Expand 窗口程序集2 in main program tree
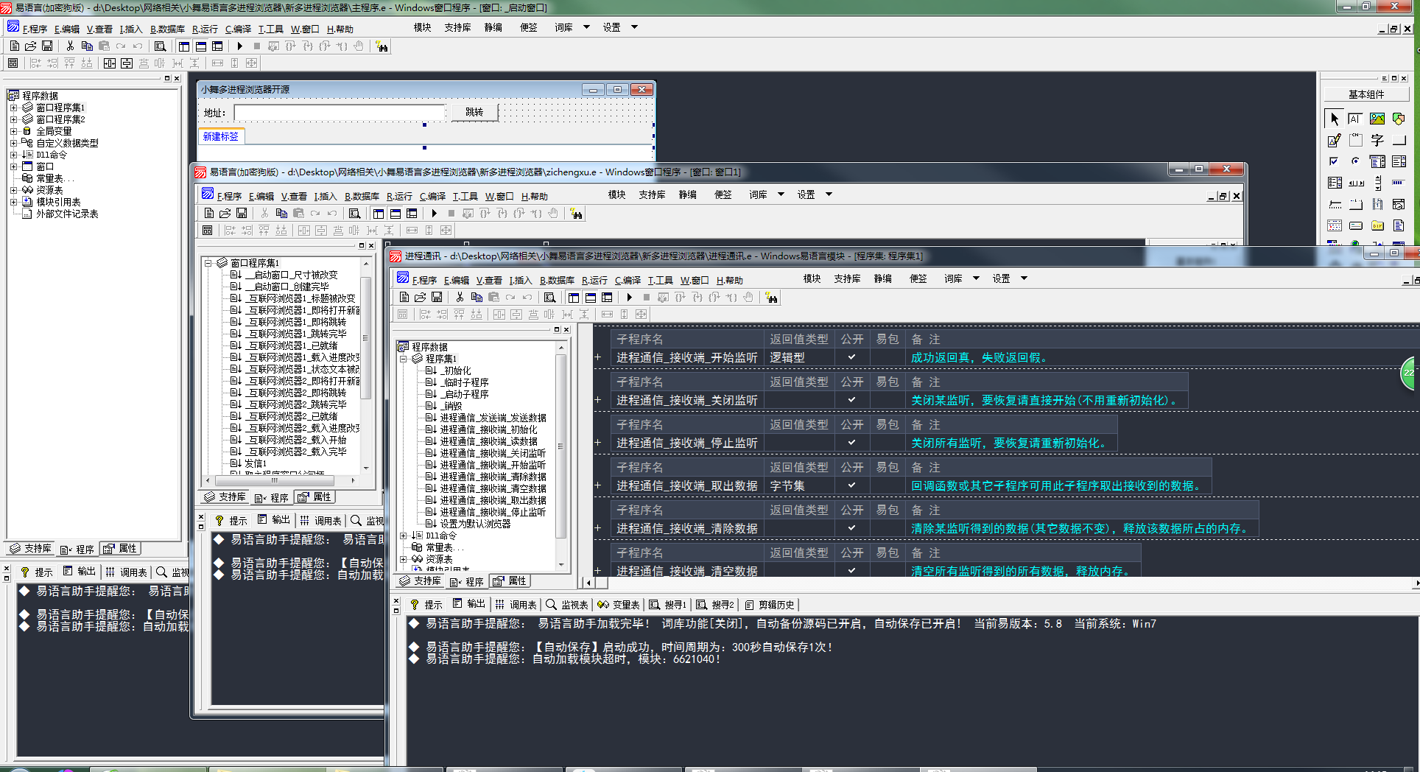This screenshot has height=772, width=1420. tap(13, 119)
